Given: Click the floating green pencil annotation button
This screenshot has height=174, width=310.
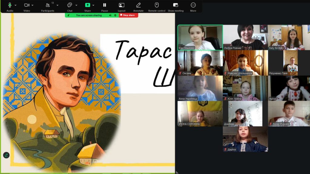Looking at the screenshot, I should pos(6,155).
